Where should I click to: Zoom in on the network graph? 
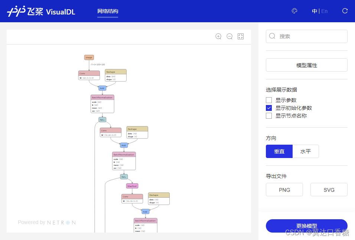tap(218, 36)
